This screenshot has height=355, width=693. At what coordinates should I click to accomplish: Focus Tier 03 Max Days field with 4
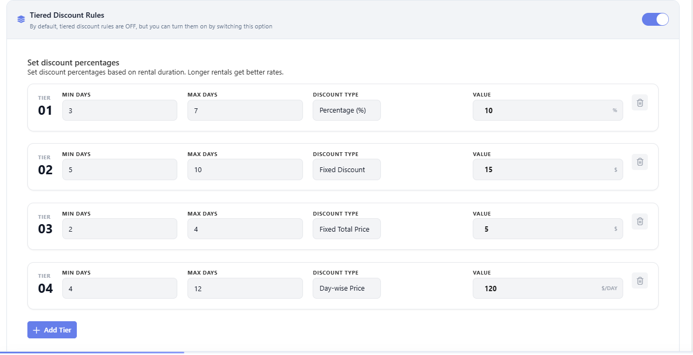(x=245, y=229)
